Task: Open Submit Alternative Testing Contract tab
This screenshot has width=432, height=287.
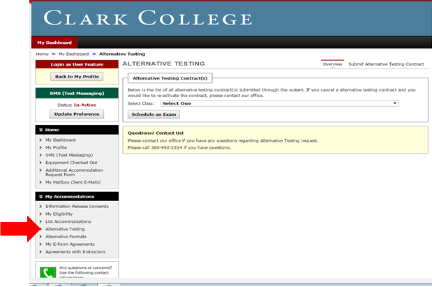Action: (x=386, y=64)
